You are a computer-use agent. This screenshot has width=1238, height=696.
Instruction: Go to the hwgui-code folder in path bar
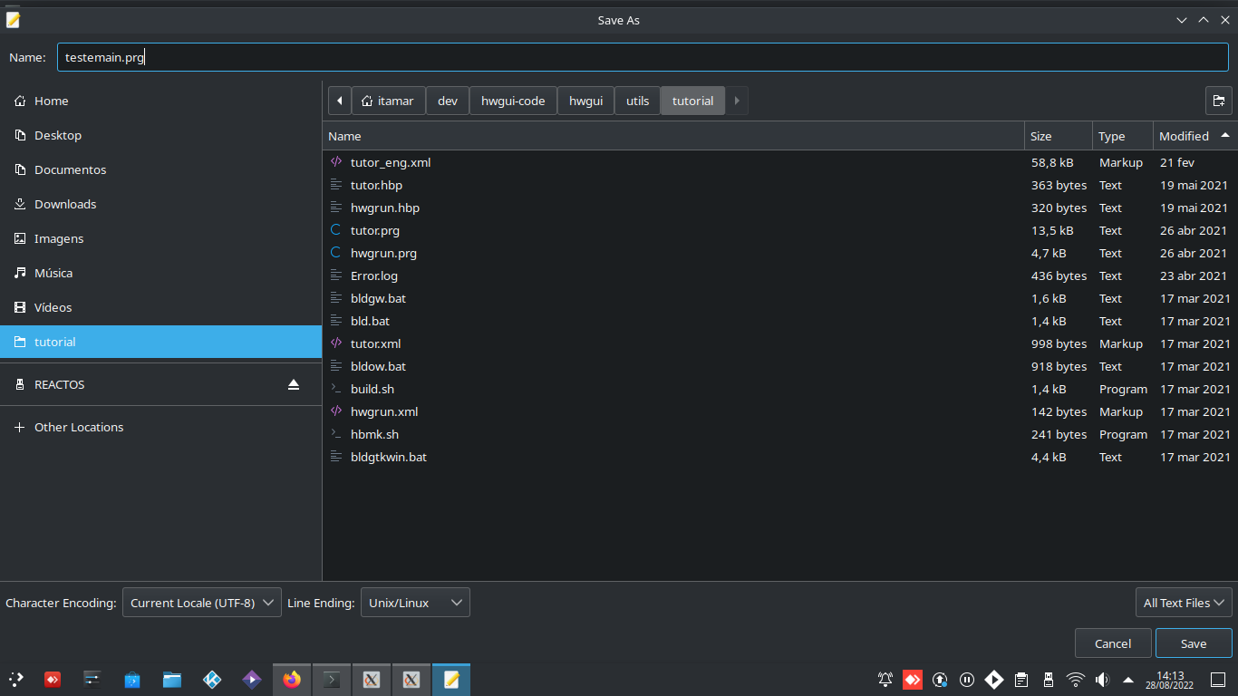(x=513, y=101)
